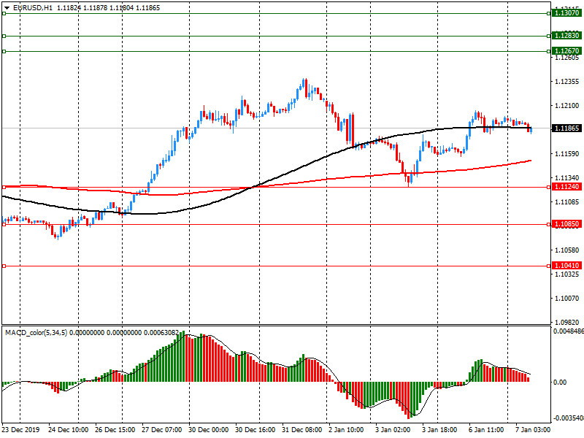Image resolution: width=584 pixels, height=438 pixels.
Task: Select the 1.11240 red level price label
Action: point(566,187)
